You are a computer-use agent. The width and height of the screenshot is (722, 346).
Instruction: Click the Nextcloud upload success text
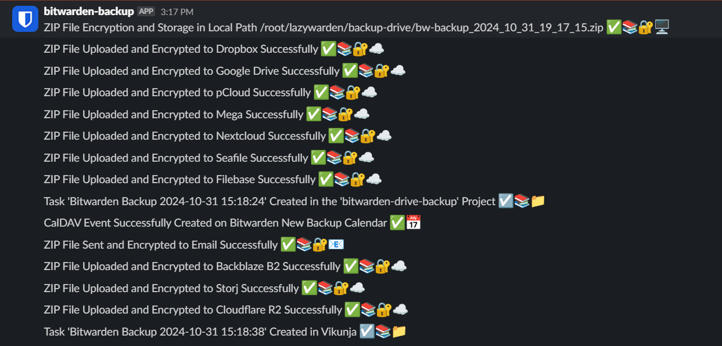[185, 136]
